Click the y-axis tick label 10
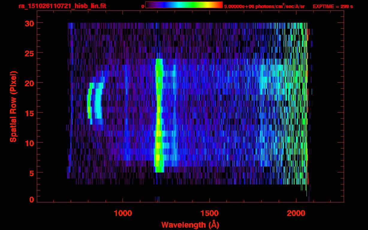 (x=29, y=143)
